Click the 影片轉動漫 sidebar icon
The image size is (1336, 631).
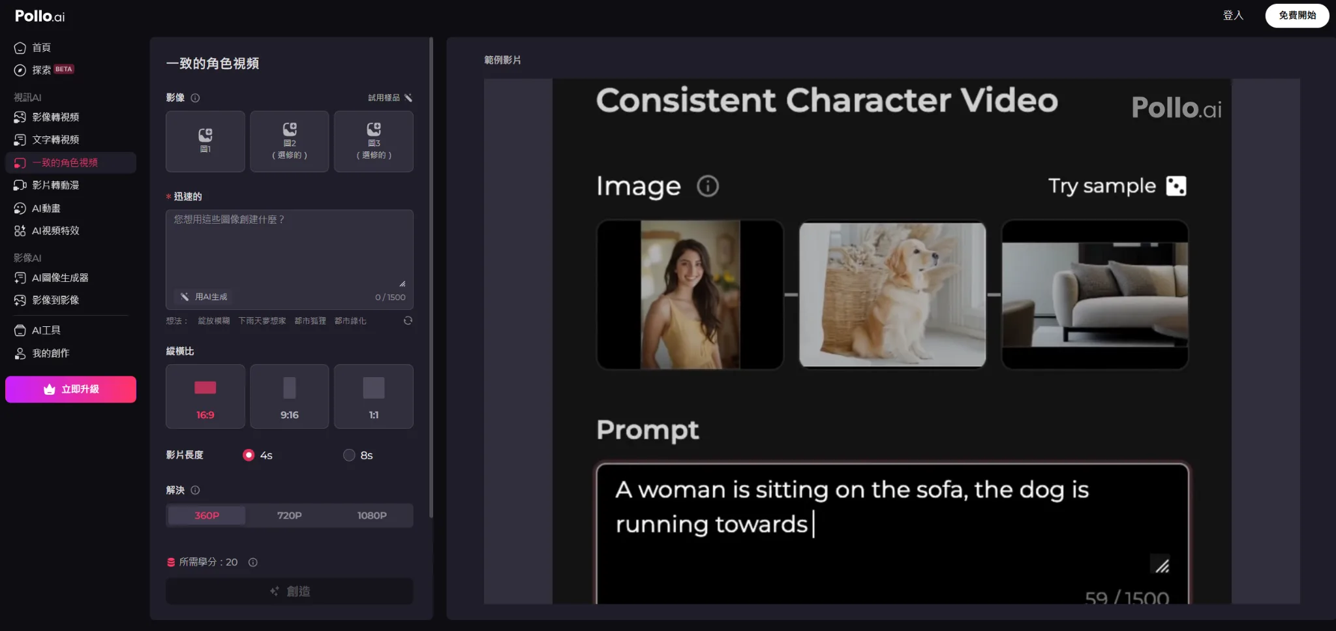click(20, 185)
